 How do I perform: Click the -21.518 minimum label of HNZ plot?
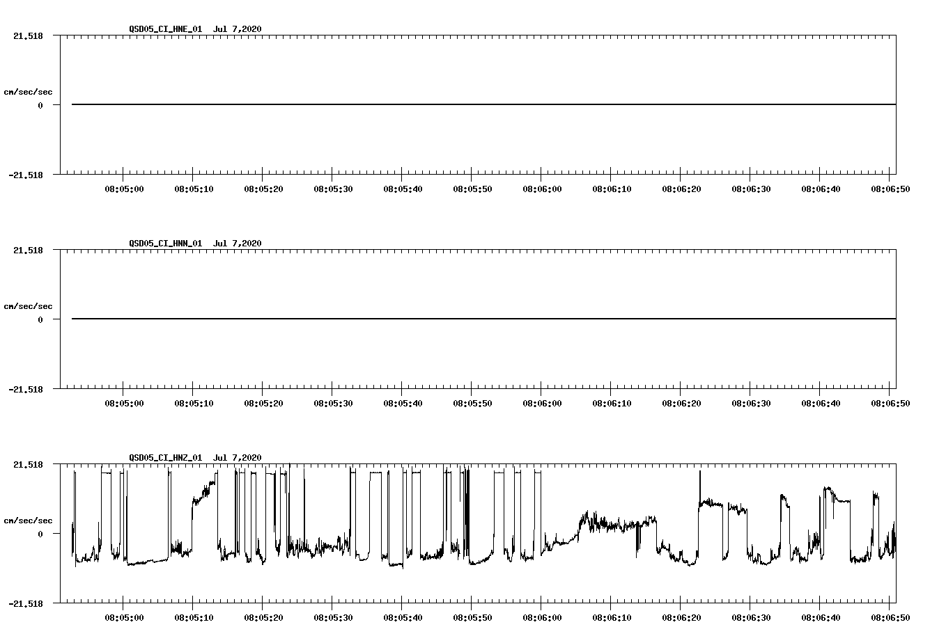click(26, 604)
